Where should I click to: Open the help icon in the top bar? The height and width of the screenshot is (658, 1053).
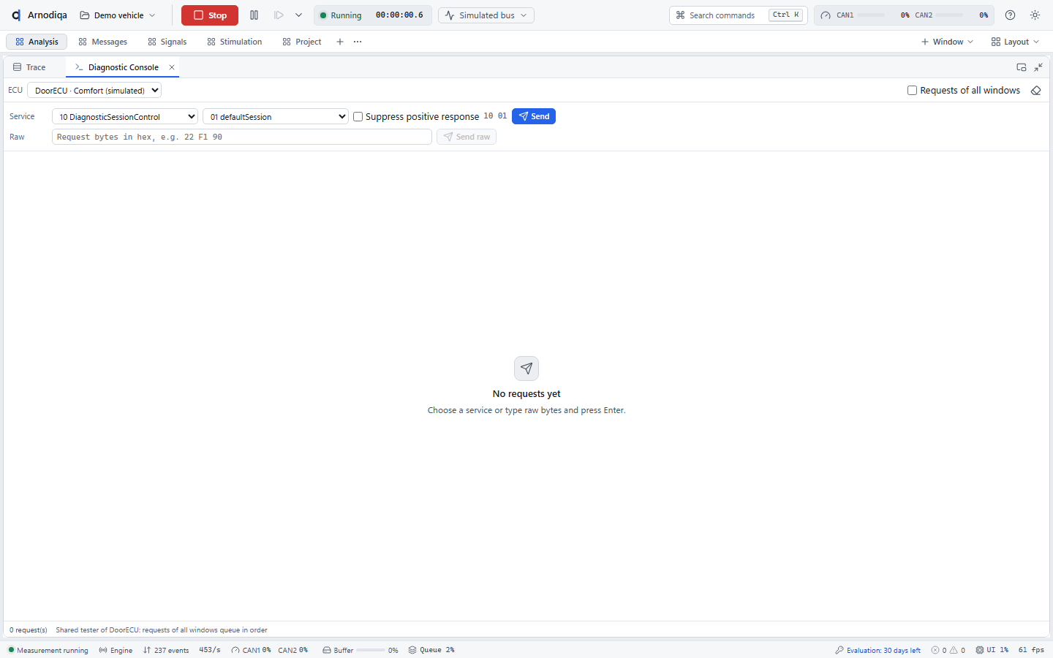click(1010, 15)
